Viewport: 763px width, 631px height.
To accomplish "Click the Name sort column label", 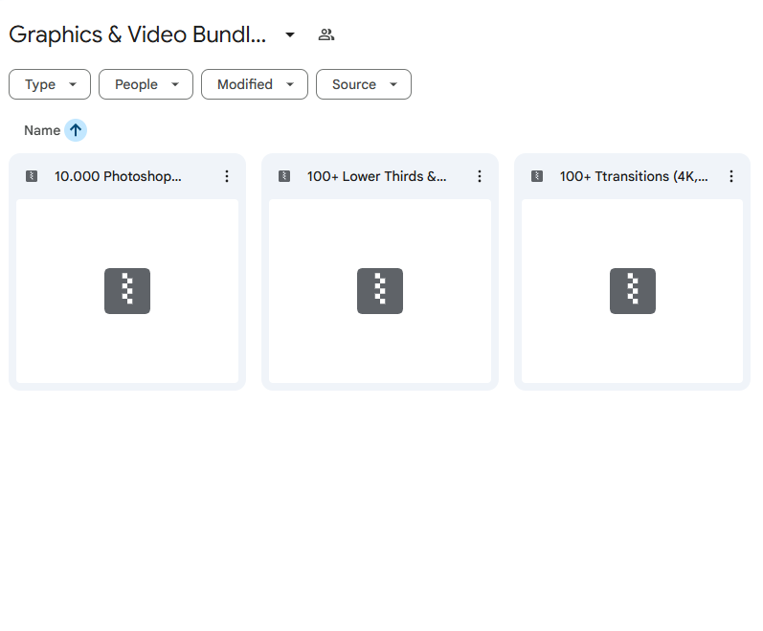I will pos(42,130).
